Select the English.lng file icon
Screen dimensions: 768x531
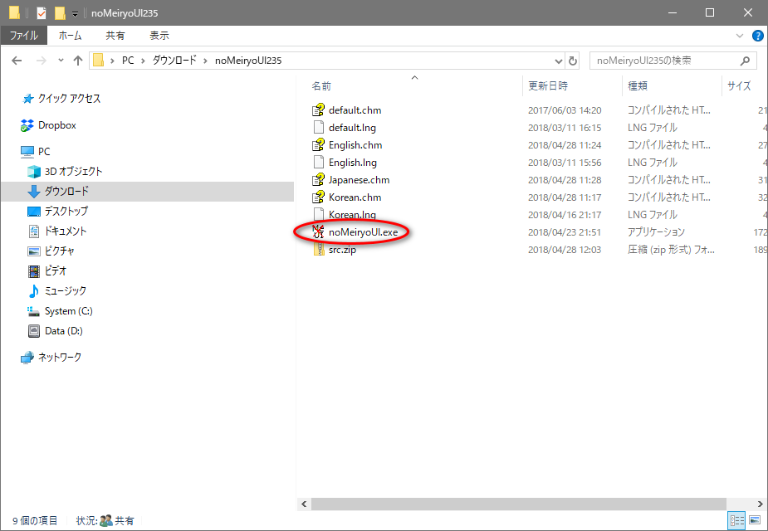pyautogui.click(x=319, y=163)
